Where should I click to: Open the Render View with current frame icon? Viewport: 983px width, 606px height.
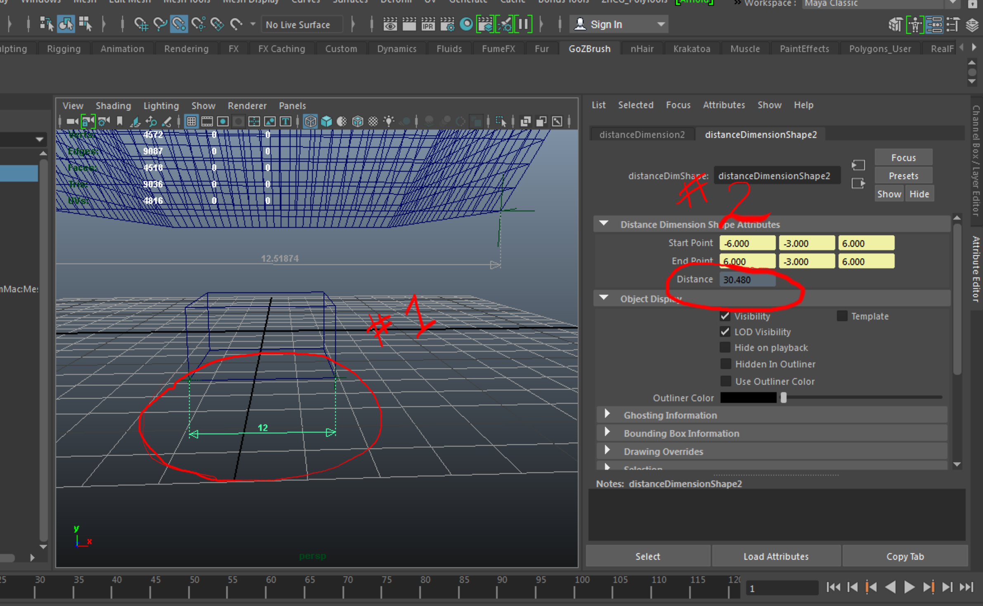[x=390, y=24]
